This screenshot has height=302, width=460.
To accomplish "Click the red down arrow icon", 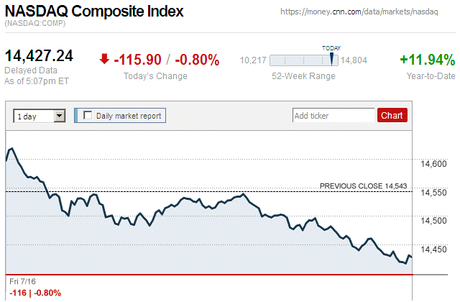I will point(104,60).
